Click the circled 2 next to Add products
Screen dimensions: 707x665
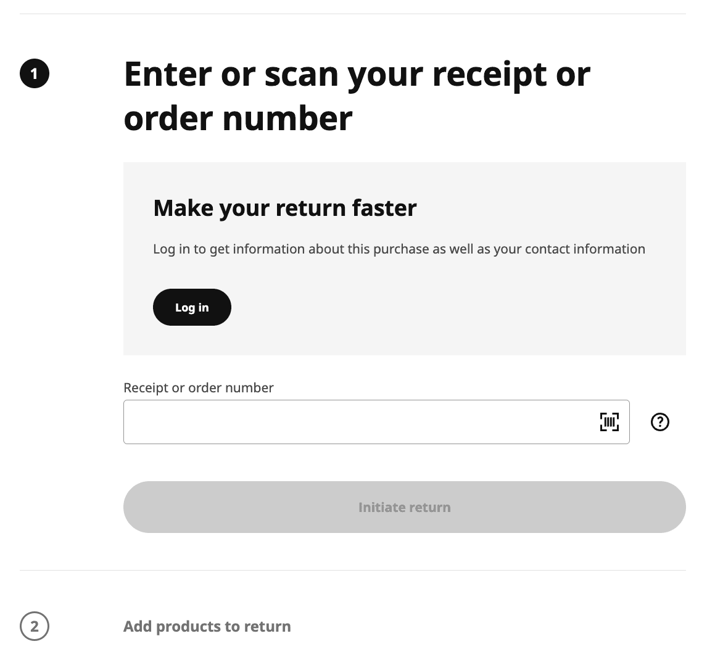[x=35, y=626]
